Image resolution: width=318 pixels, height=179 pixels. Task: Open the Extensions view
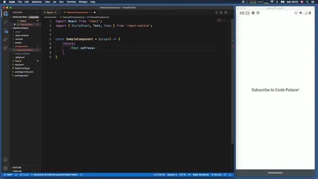(x=5, y=48)
